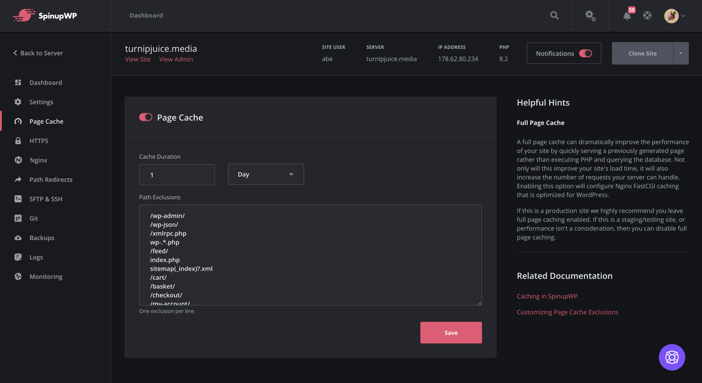The width and height of the screenshot is (702, 383).
Task: Click the turnipjuice.media site title
Action: coord(161,48)
